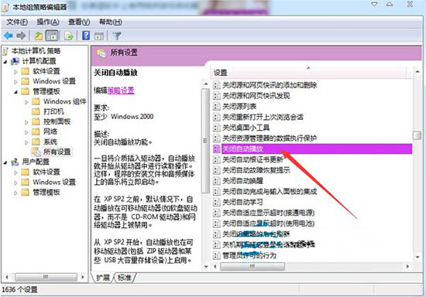426x297 pixels.
Task: Go up one level with folder icon
Action: tap(38, 36)
